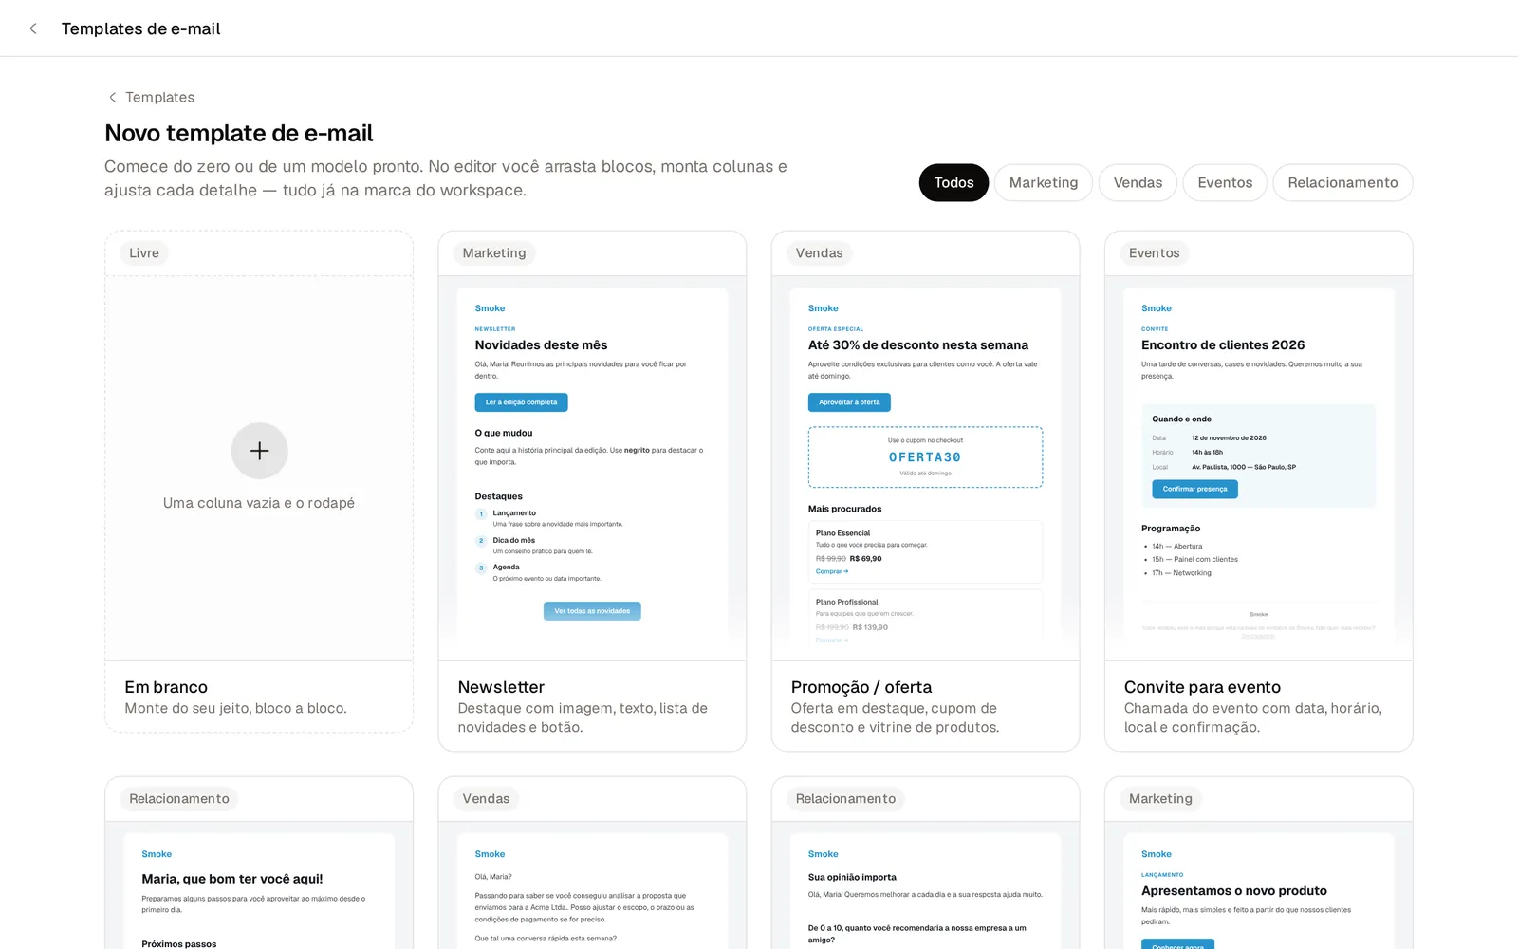Click the Livre tag on blank card
The image size is (1518, 949).
click(144, 253)
